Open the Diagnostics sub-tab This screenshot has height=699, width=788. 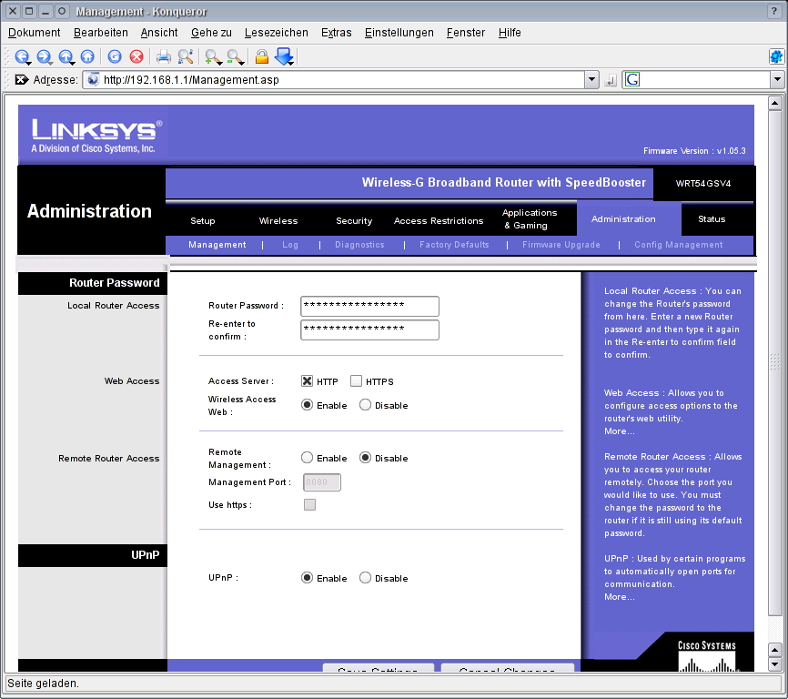tap(359, 245)
